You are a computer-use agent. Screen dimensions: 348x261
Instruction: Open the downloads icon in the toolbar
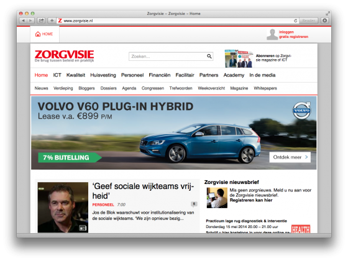[324, 21]
